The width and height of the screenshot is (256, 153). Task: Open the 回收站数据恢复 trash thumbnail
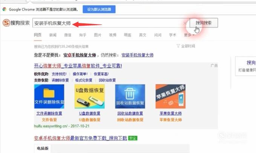130,96
